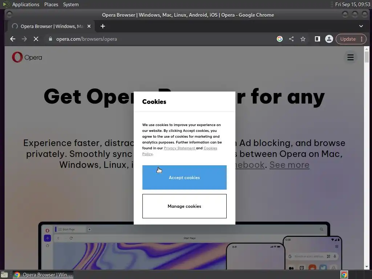
Task: Click the scrollbar down arrow
Action: (367, 267)
